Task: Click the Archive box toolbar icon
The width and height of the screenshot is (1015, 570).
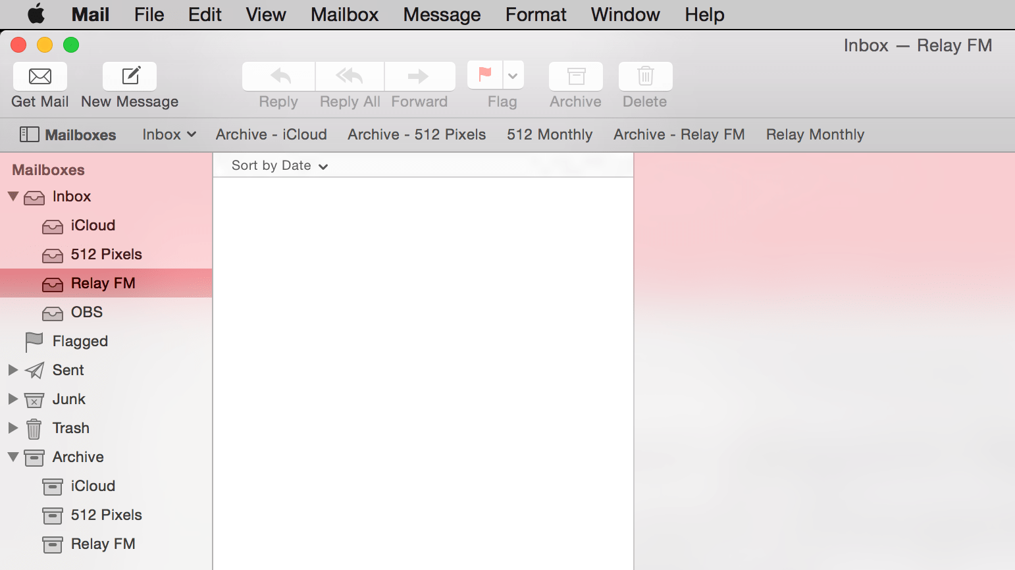Action: (576, 76)
